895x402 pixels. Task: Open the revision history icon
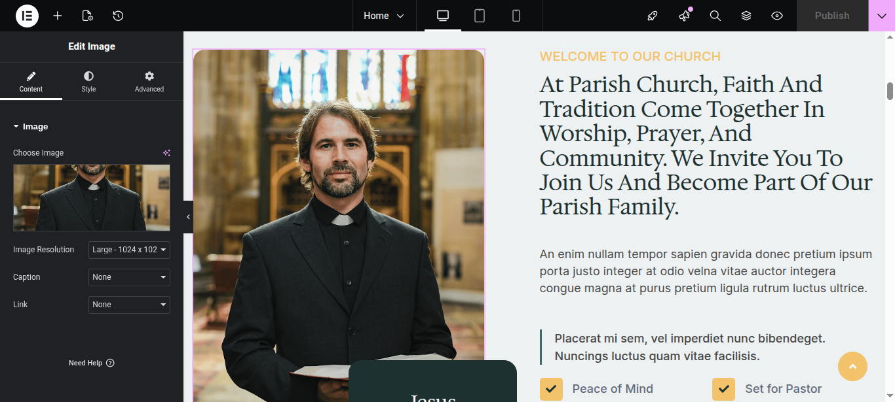118,16
